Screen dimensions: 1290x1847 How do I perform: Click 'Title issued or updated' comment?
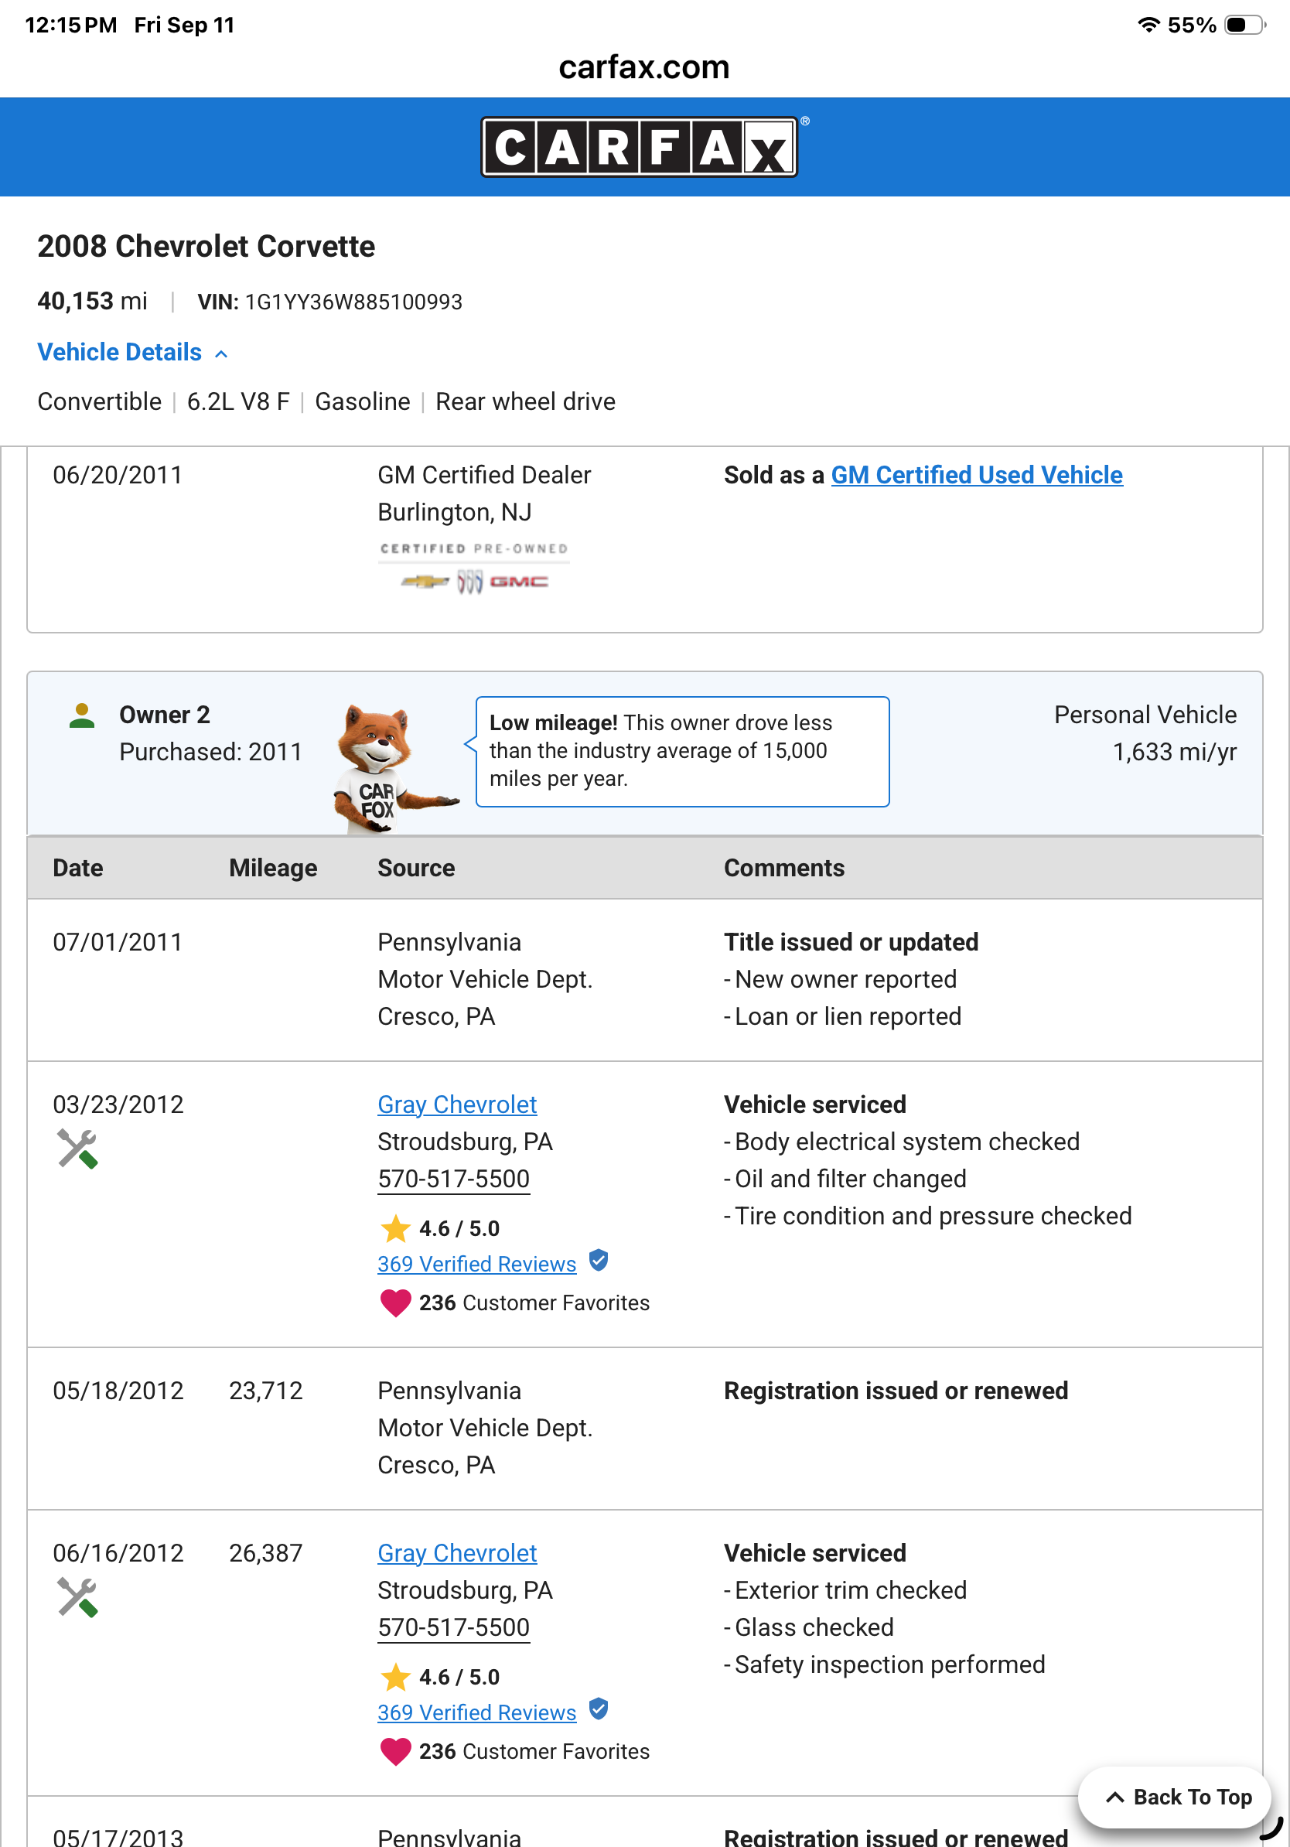point(851,942)
